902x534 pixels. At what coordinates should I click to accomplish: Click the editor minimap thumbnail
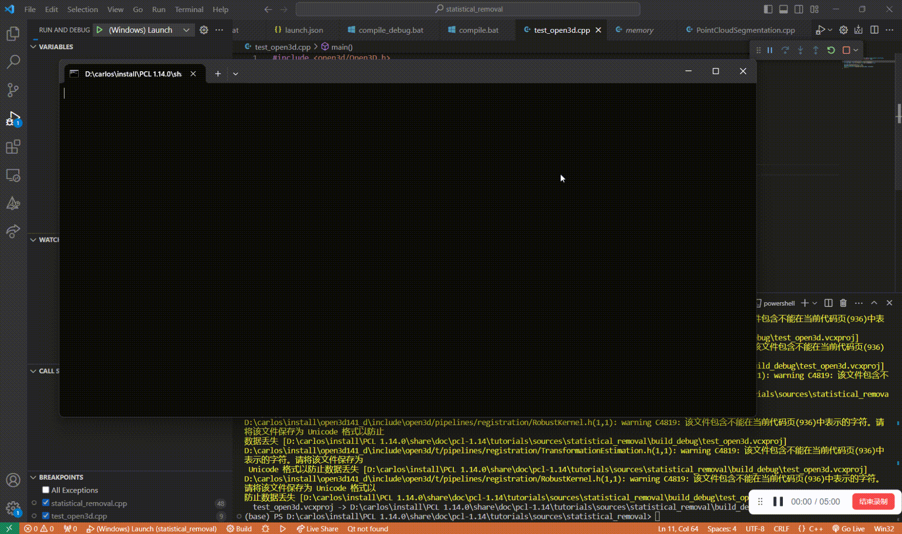coord(869,63)
